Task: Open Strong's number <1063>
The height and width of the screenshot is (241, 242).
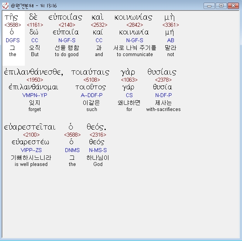Action: click(129, 80)
